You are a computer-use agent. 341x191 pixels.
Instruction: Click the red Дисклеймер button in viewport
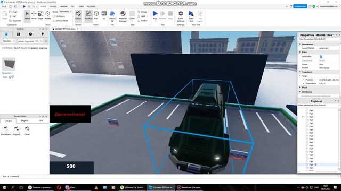coord(70,114)
